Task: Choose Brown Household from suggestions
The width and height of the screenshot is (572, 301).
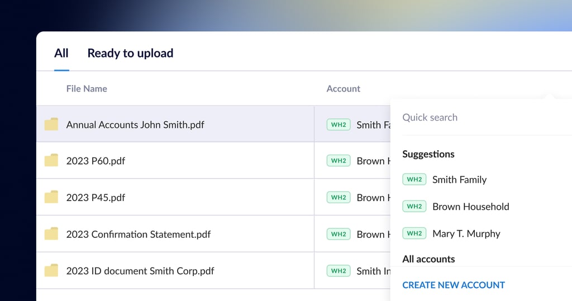Action: click(470, 207)
